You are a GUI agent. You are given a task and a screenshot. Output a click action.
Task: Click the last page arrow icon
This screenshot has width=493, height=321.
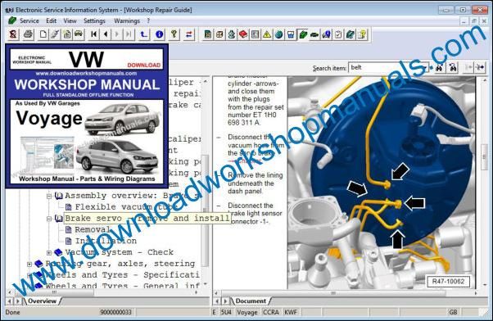[x=129, y=34]
